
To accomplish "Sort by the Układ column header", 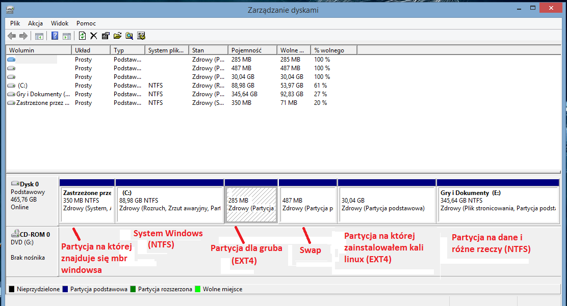I will pos(91,50).
